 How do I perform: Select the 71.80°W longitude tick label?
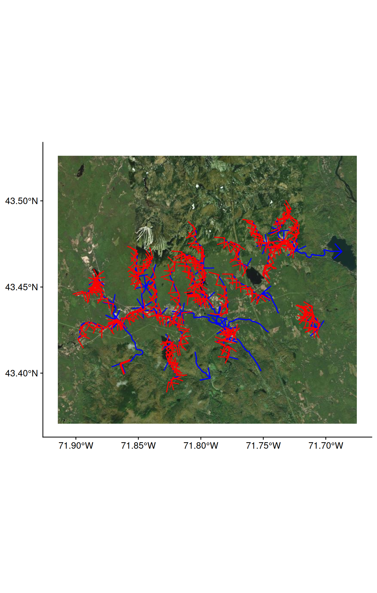coord(201,446)
